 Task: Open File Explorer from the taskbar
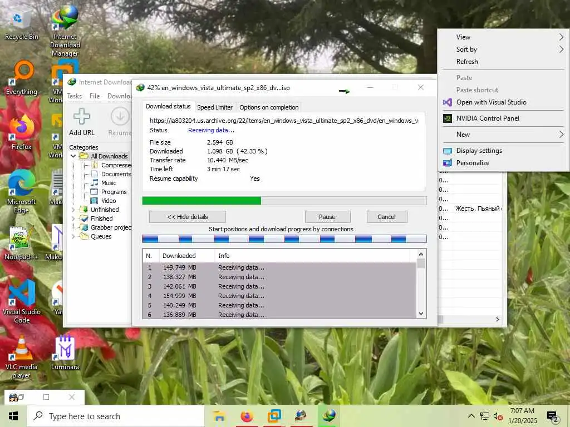219,416
